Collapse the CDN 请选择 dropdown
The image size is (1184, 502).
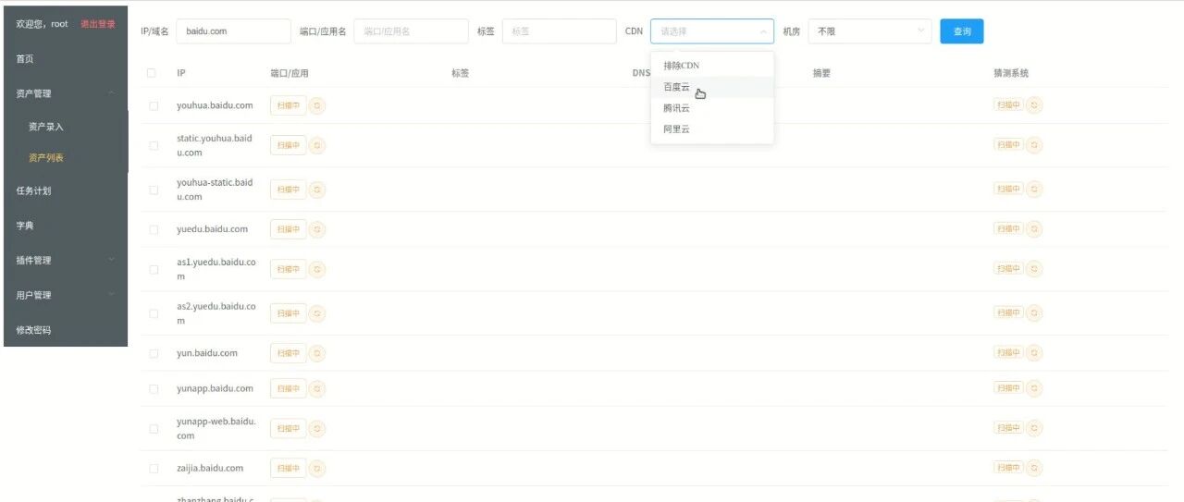(712, 31)
